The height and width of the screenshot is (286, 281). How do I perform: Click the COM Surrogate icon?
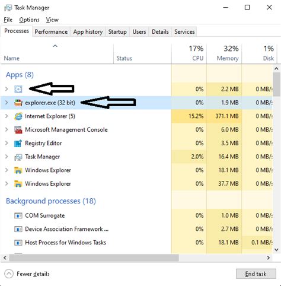pos(18,215)
